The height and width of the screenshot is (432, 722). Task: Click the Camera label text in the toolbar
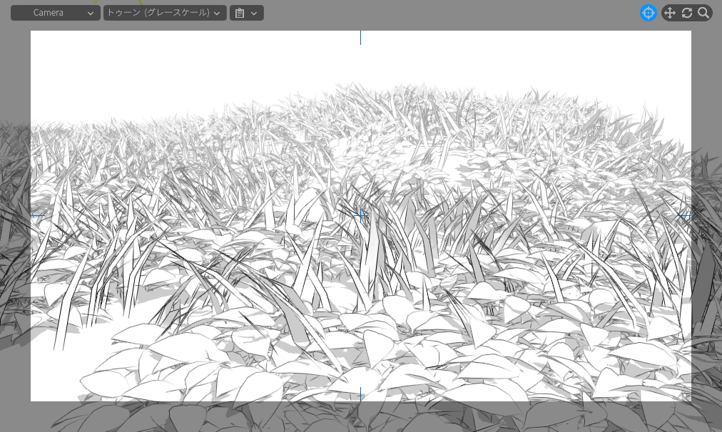pyautogui.click(x=48, y=13)
